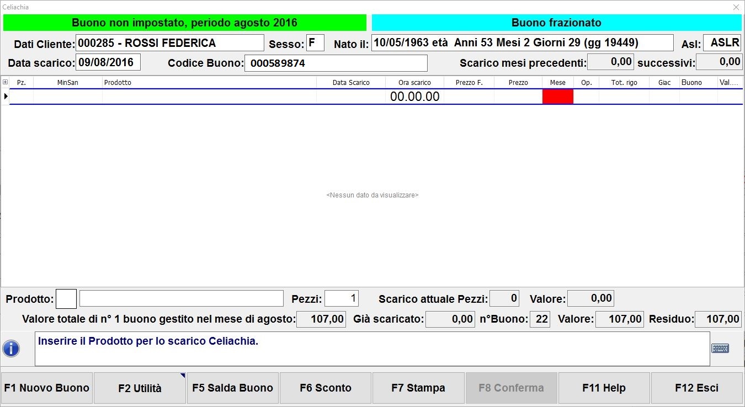Click the small Prodotto code box

[66, 299]
